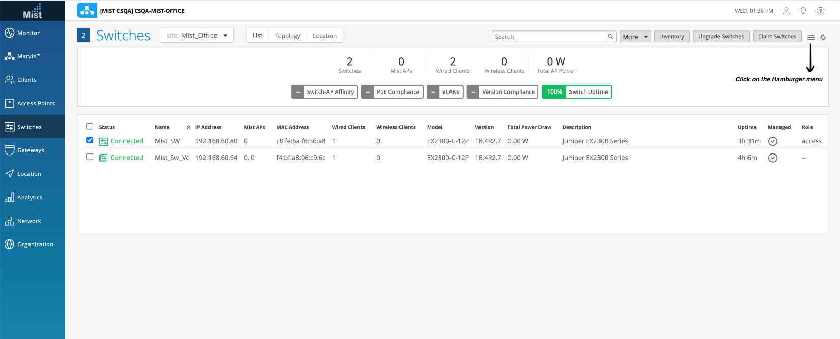Switch to the Topology tab
Viewport: 840px width, 339px height.
(288, 36)
